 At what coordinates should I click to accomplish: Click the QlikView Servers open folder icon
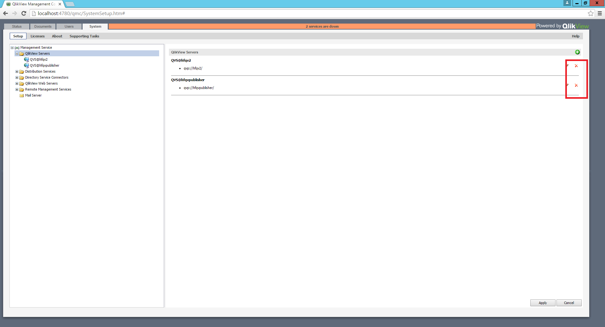[x=22, y=54]
